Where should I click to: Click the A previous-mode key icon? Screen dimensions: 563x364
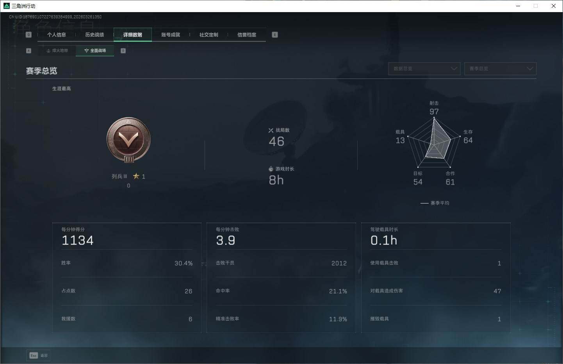(x=29, y=51)
